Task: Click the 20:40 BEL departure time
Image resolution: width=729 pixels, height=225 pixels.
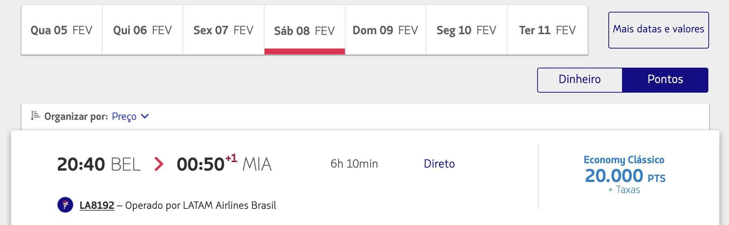Action: tap(99, 164)
